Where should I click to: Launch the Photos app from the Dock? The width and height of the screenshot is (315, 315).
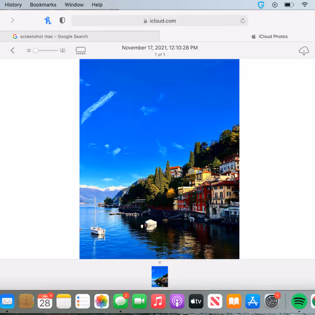click(x=101, y=301)
